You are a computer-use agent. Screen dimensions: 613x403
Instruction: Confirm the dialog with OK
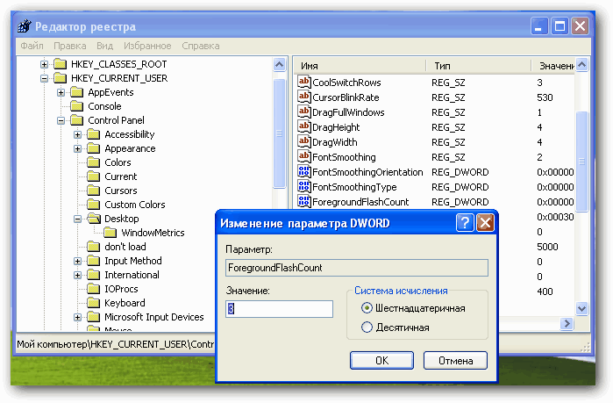pos(381,360)
